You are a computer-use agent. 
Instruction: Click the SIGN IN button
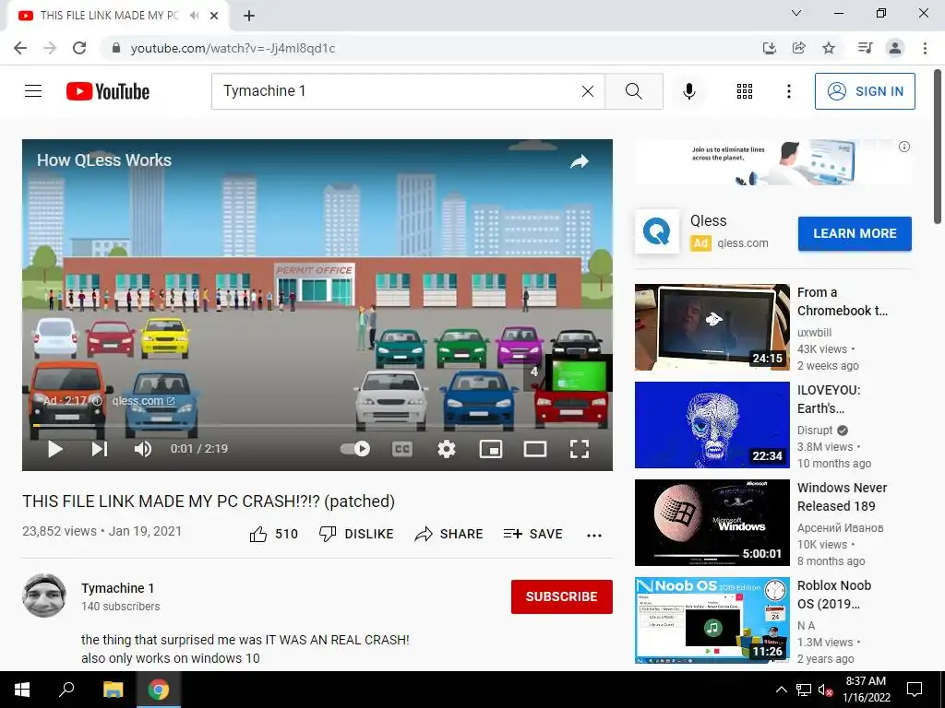coord(865,91)
